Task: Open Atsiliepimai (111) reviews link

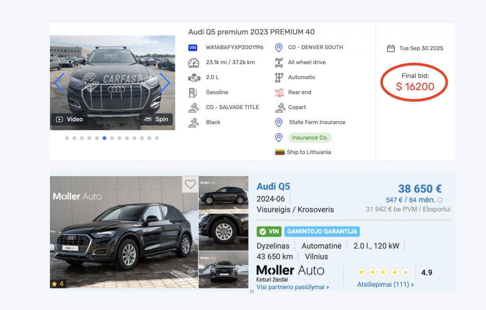Action: pyautogui.click(x=385, y=284)
